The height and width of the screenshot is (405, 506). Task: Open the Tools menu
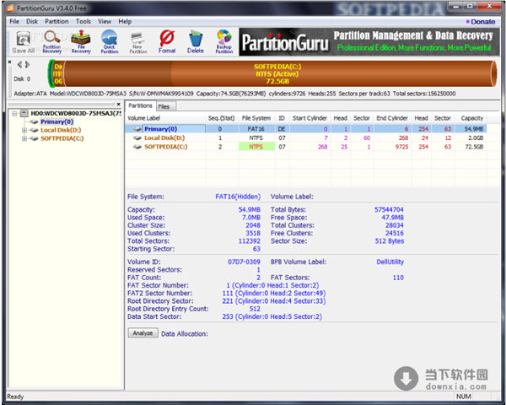[x=83, y=22]
